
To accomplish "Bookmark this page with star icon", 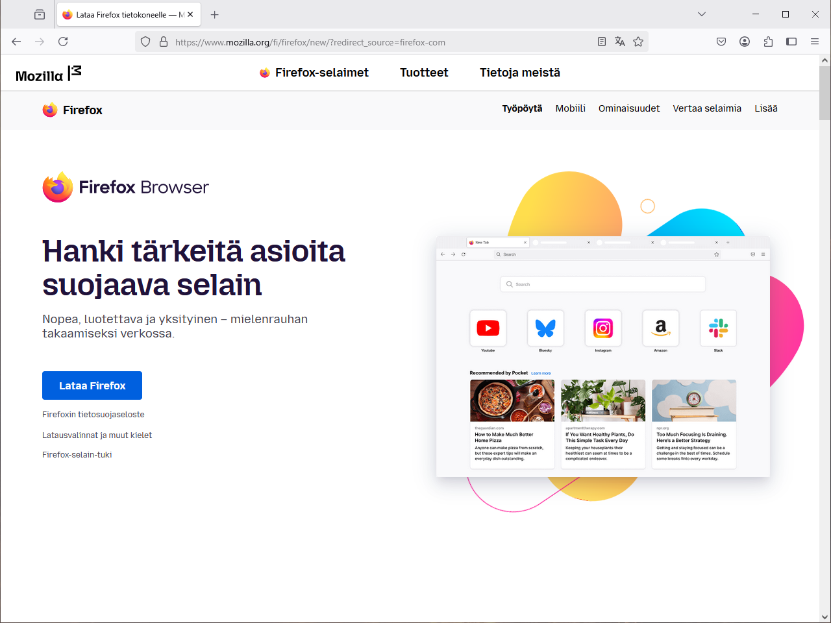I will click(x=638, y=42).
